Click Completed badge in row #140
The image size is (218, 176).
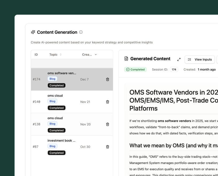(x=57, y=108)
